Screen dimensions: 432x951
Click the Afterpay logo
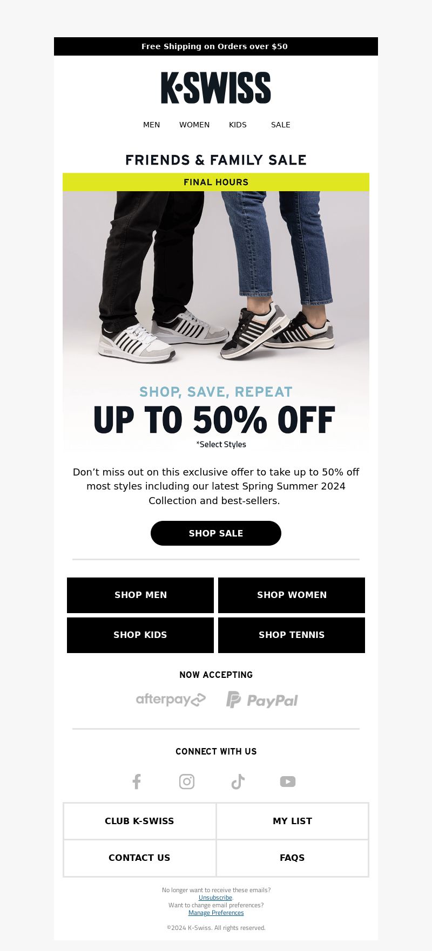(x=171, y=699)
